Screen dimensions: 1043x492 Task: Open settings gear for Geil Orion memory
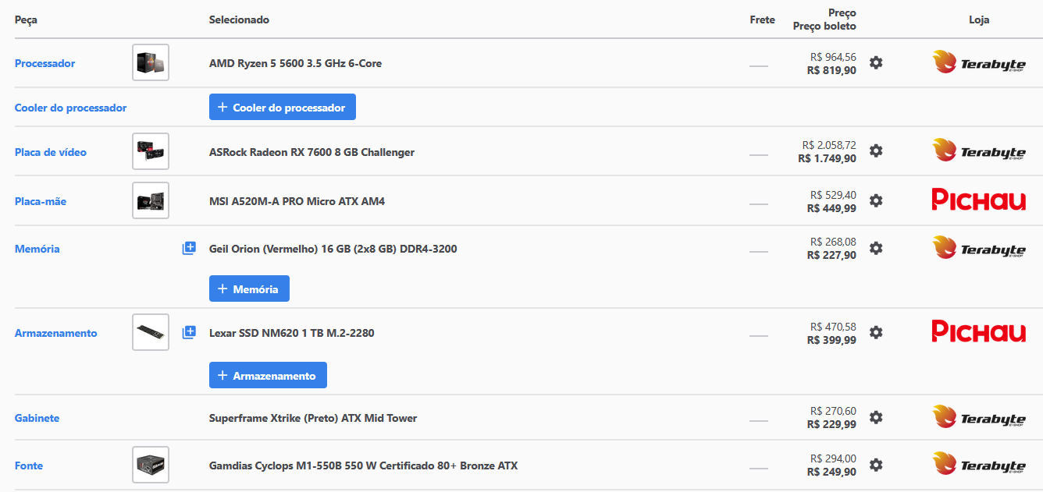pyautogui.click(x=876, y=248)
